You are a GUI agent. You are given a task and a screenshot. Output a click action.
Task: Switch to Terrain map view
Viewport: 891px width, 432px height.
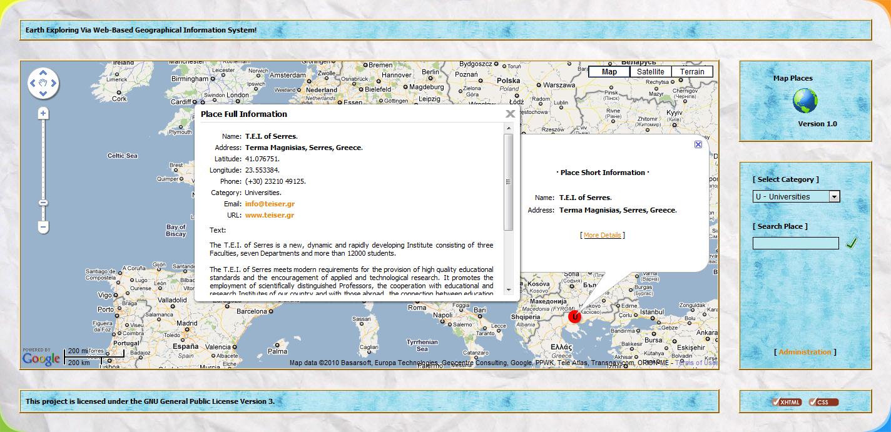(692, 72)
